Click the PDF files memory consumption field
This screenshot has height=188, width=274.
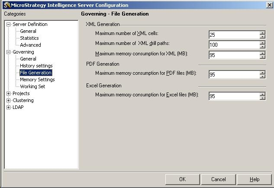click(x=234, y=75)
